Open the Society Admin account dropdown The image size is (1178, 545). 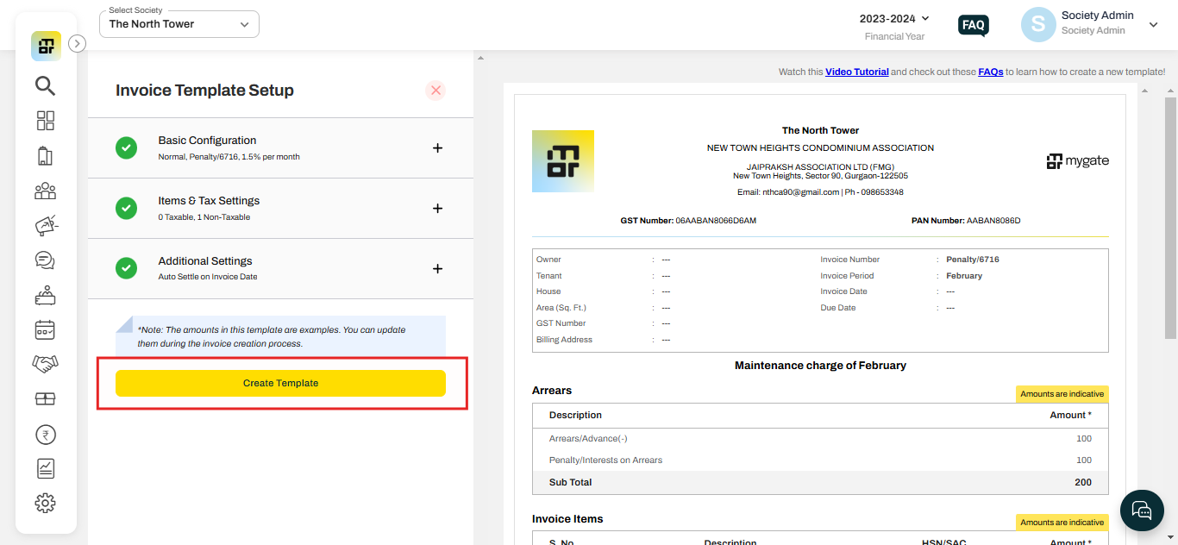pyautogui.click(x=1154, y=24)
